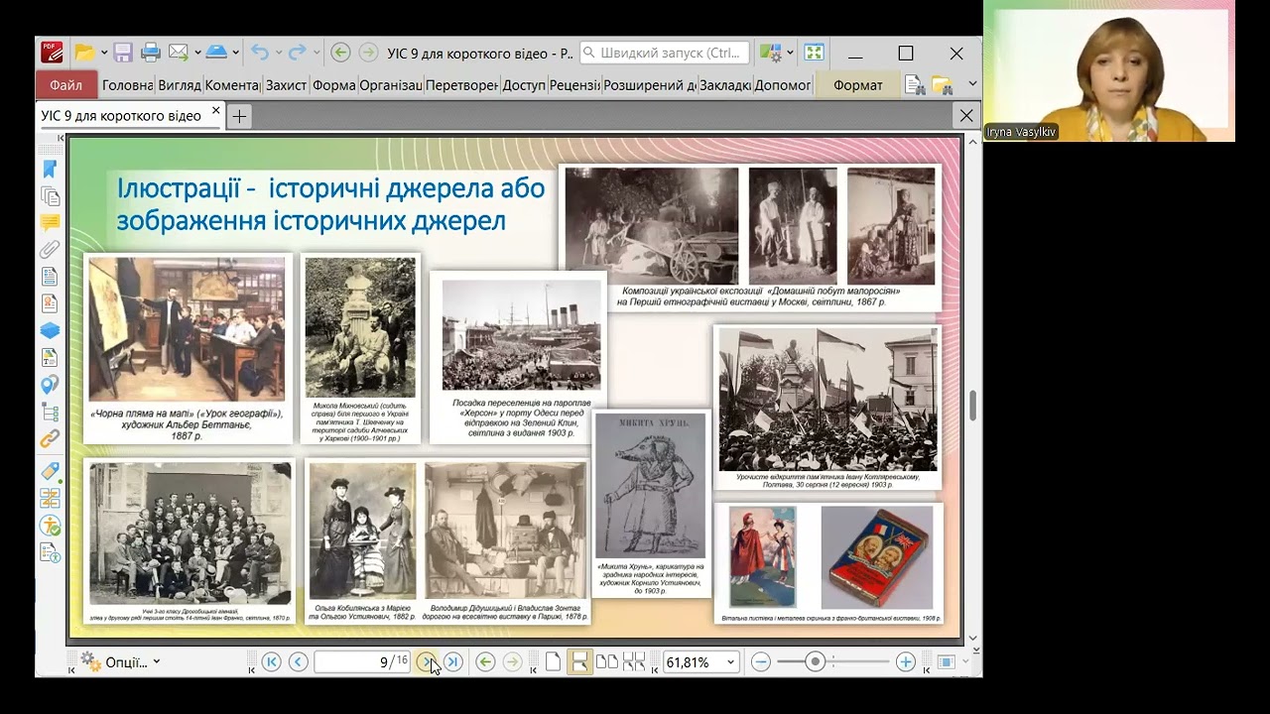Go to the previous view with the green back arrow in the top toolbar
Viewport: 1270px width, 714px height.
pyautogui.click(x=340, y=53)
